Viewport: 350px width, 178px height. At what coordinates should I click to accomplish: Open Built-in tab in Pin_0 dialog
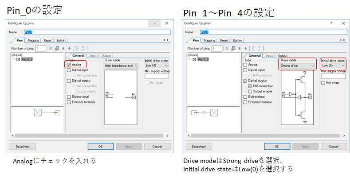click(x=61, y=40)
